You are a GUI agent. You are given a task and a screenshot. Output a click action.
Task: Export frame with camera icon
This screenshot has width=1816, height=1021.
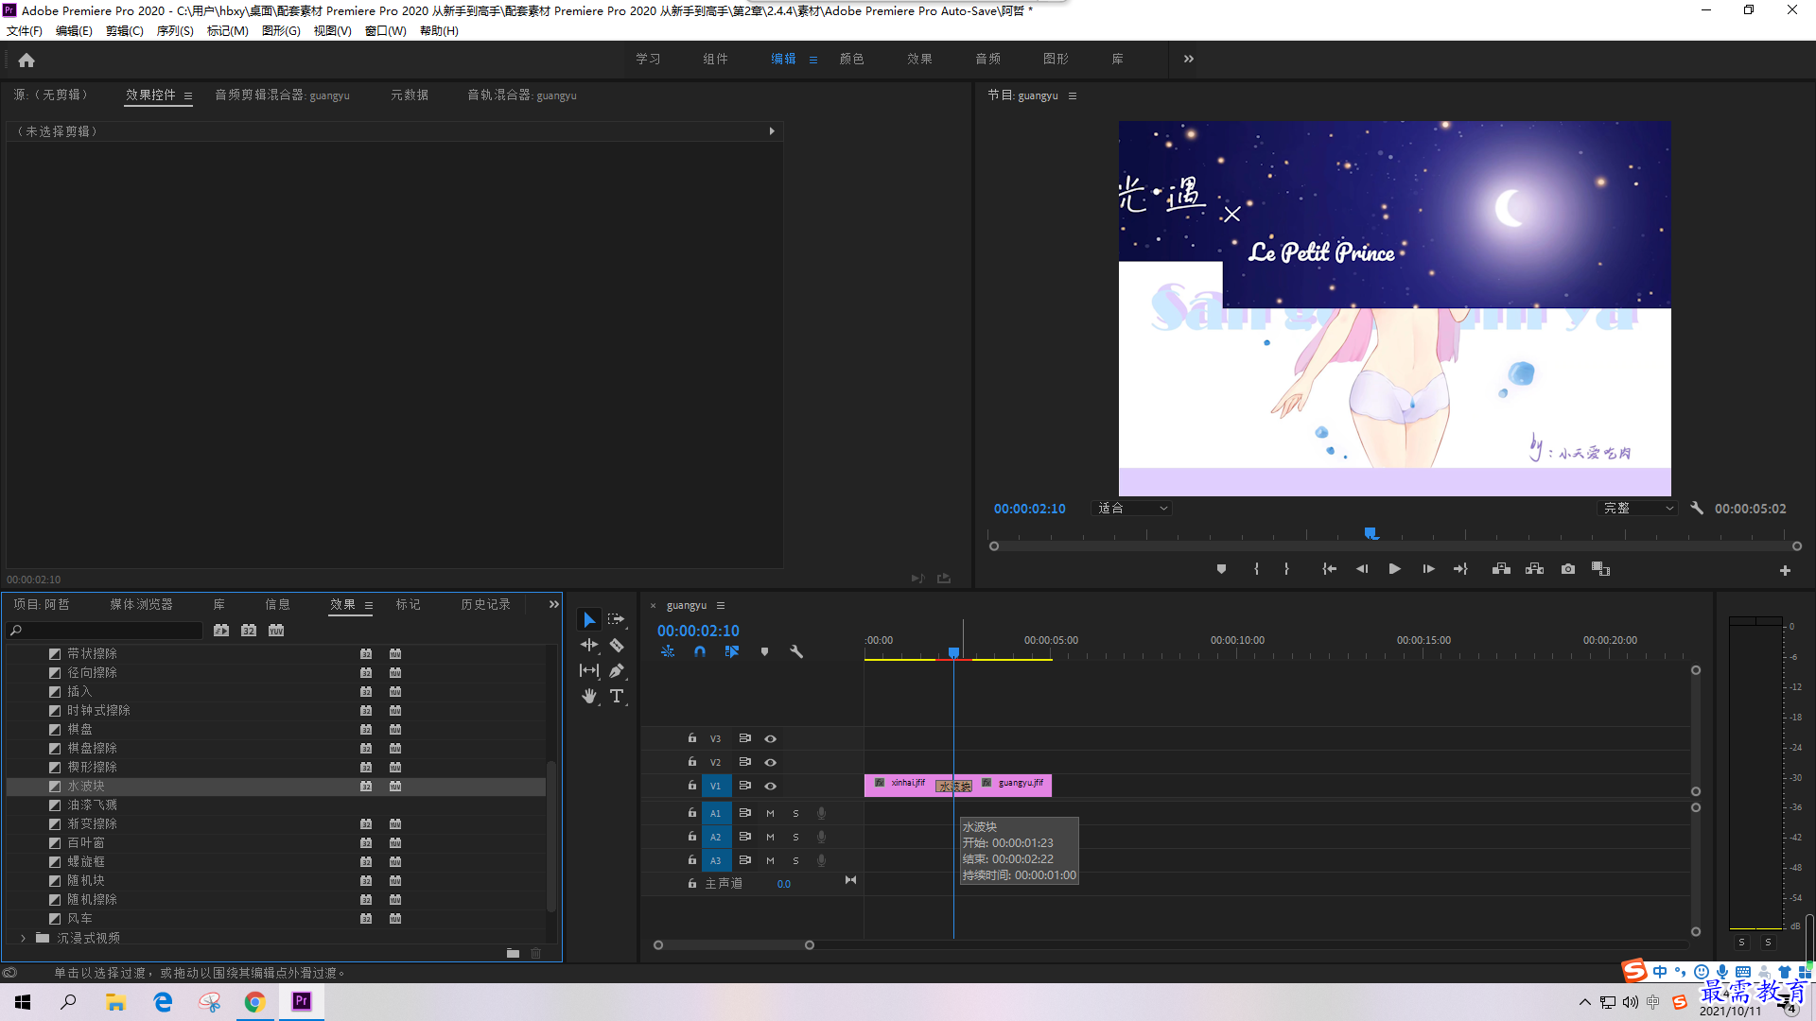(x=1568, y=569)
